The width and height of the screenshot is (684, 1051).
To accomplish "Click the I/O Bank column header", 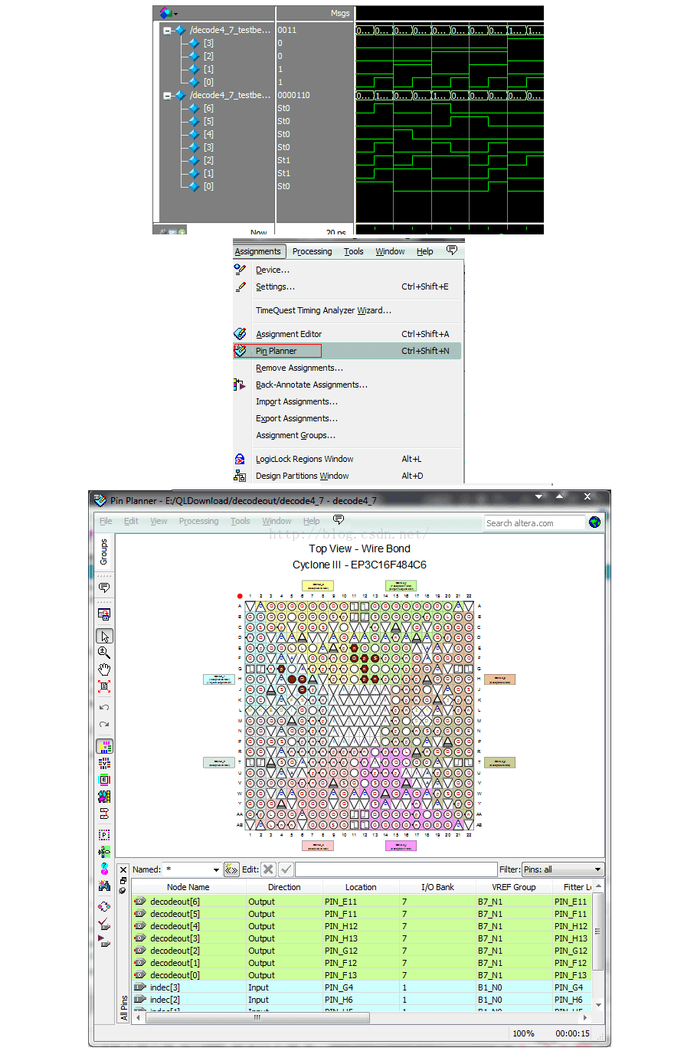I will click(x=437, y=887).
